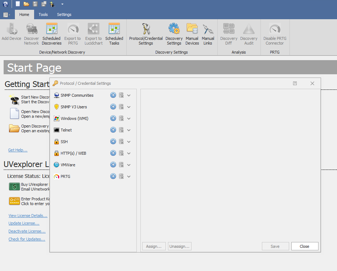Screen dimensions: 337x271
Task: Click the Buy UVexplorer dollar icon
Action: (x=15, y=187)
